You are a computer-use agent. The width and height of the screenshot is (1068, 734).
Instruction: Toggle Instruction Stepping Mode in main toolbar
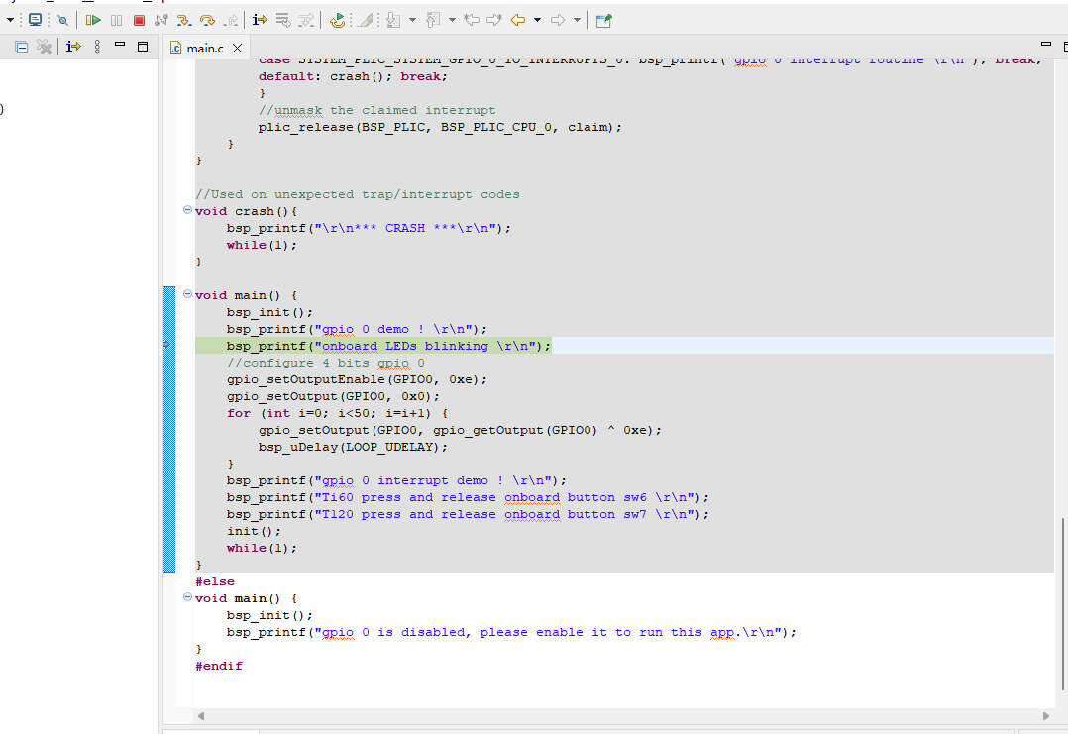coord(260,19)
